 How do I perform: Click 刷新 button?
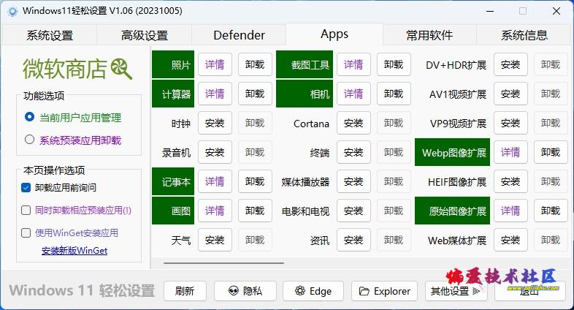click(x=185, y=291)
